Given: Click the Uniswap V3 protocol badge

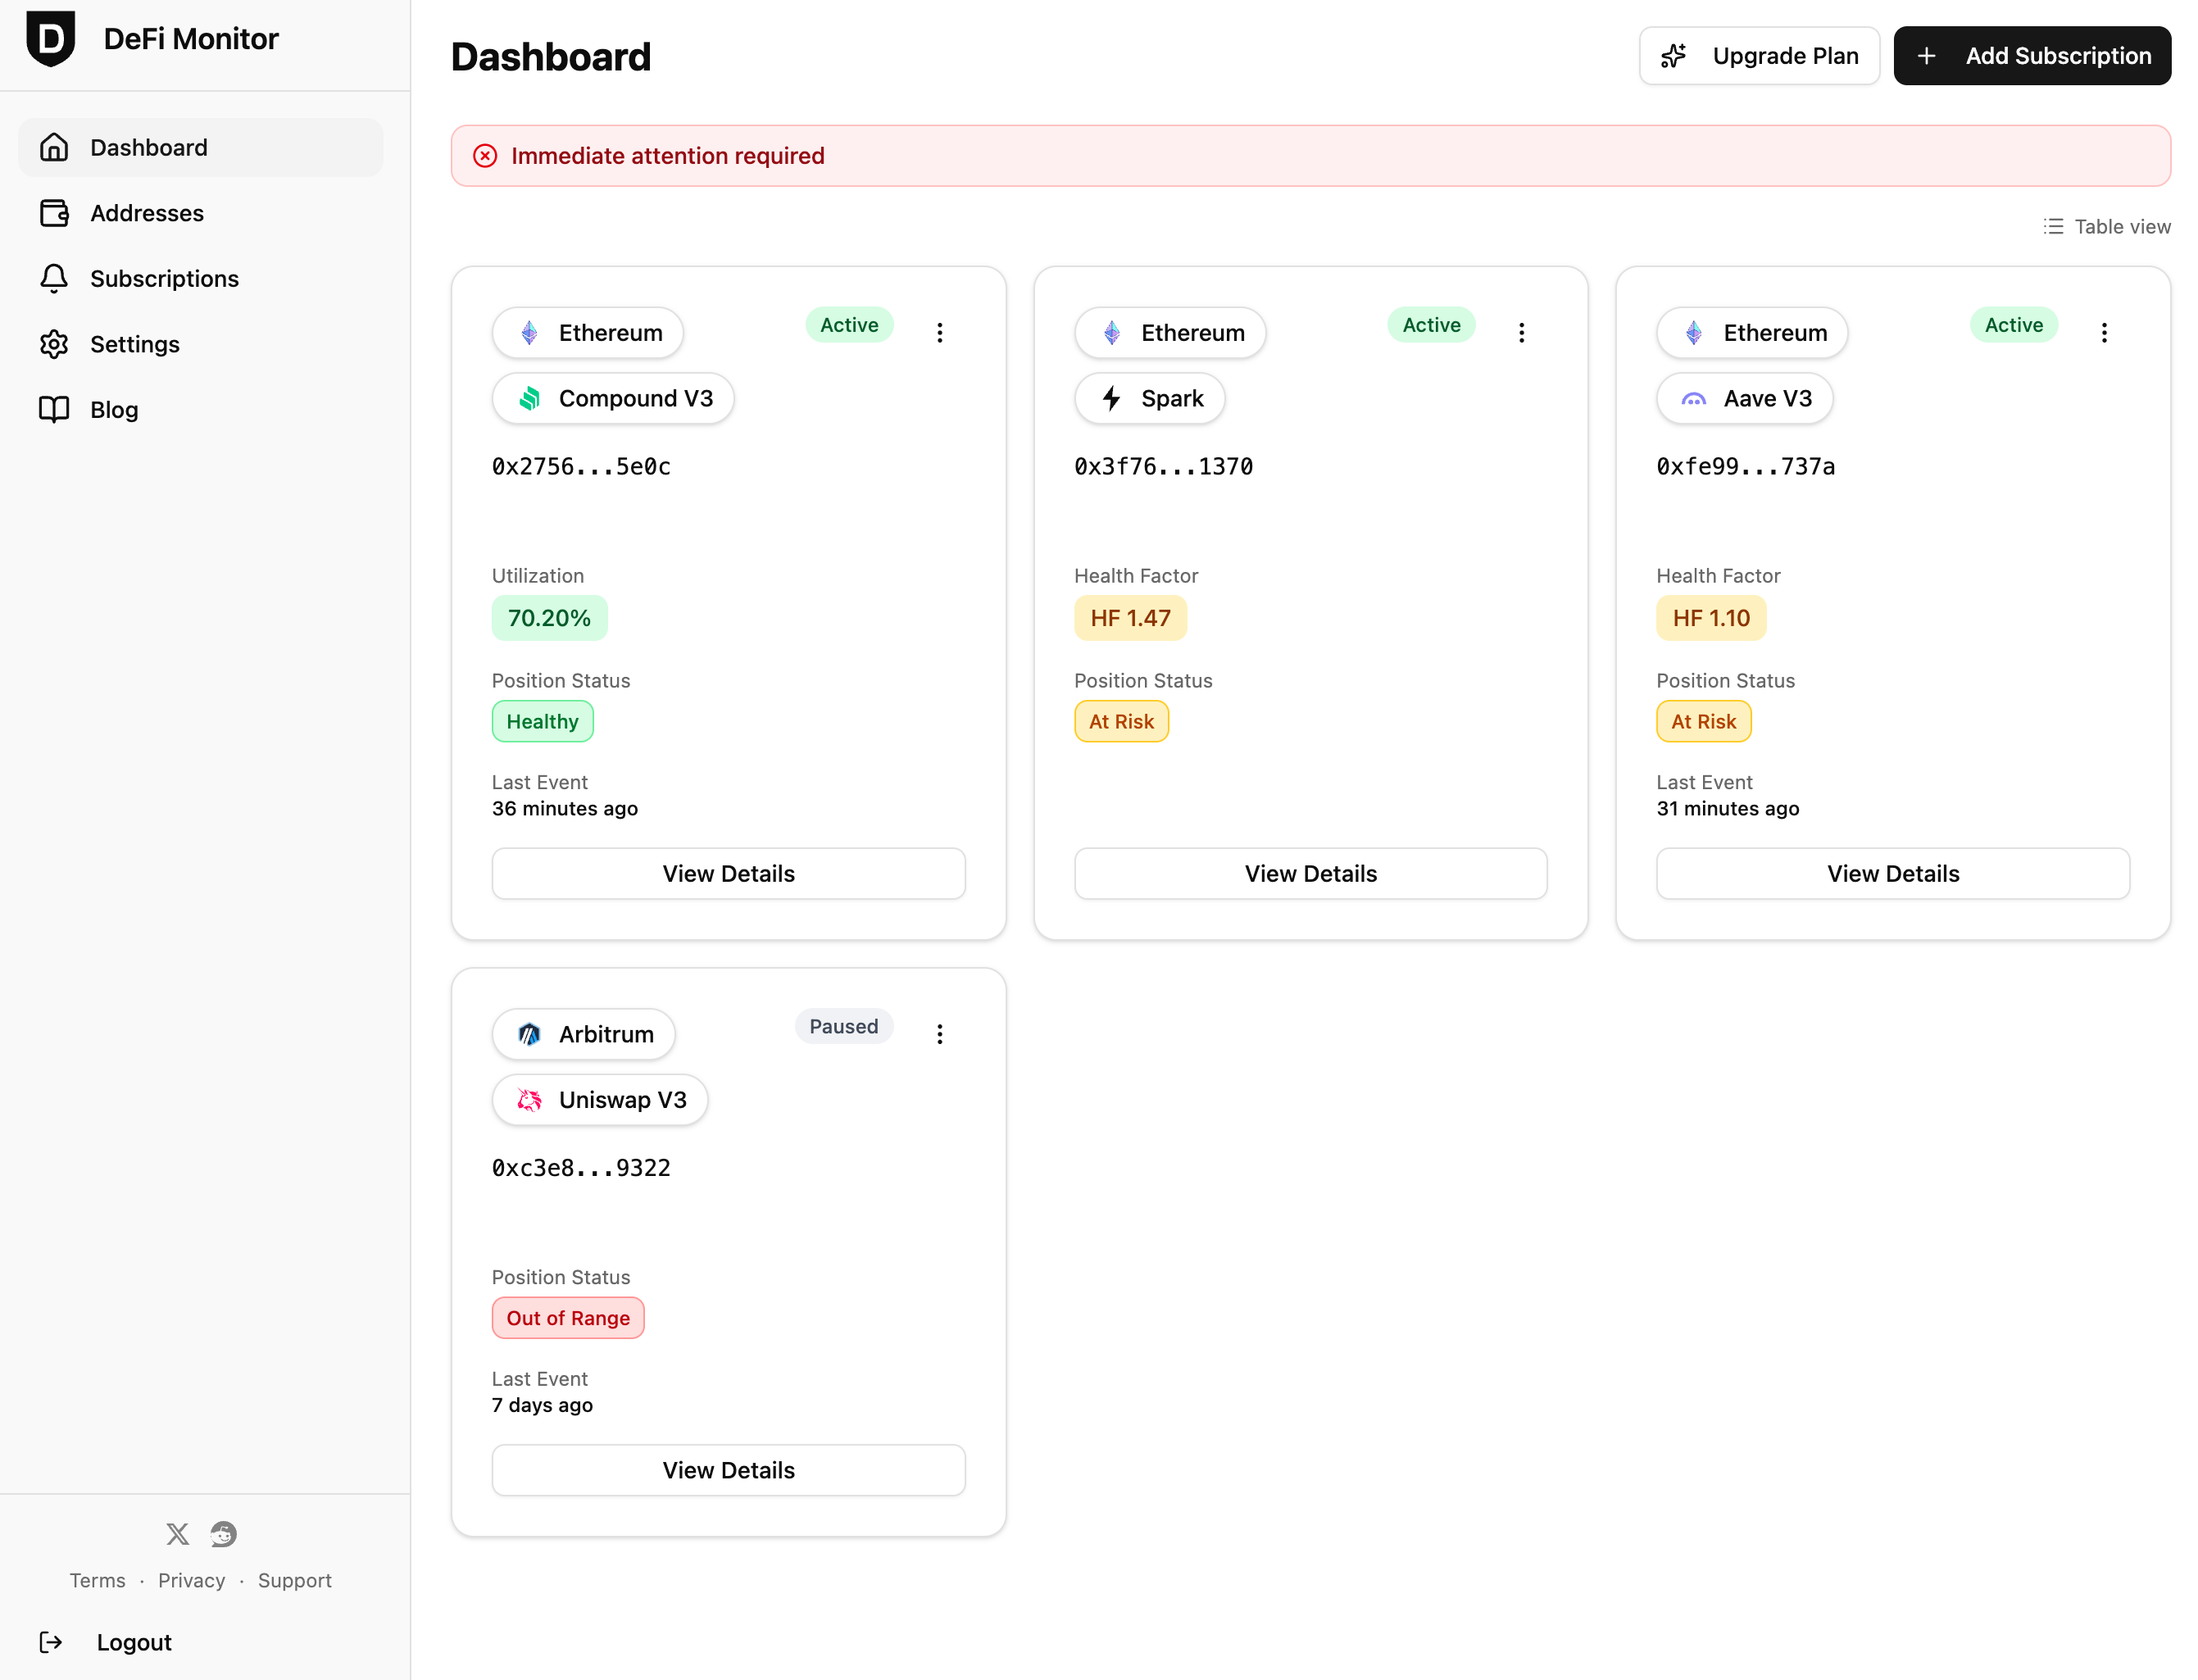Looking at the screenshot, I should pyautogui.click(x=599, y=1099).
